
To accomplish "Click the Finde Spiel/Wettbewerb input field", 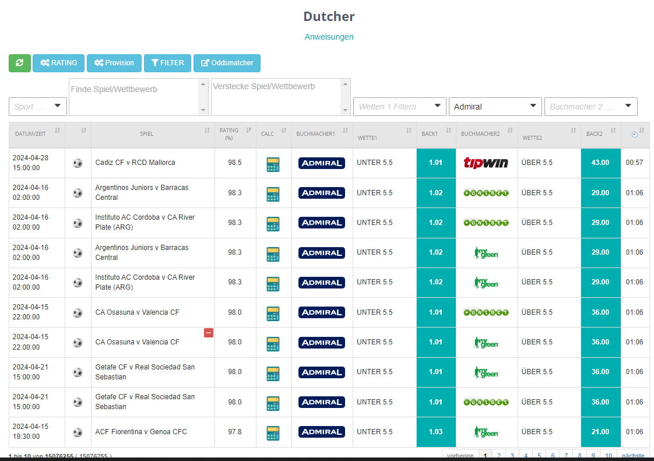I will point(134,97).
